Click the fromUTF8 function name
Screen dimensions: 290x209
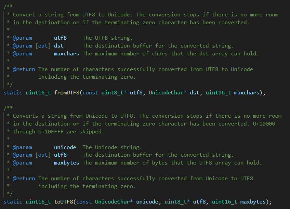(67, 93)
